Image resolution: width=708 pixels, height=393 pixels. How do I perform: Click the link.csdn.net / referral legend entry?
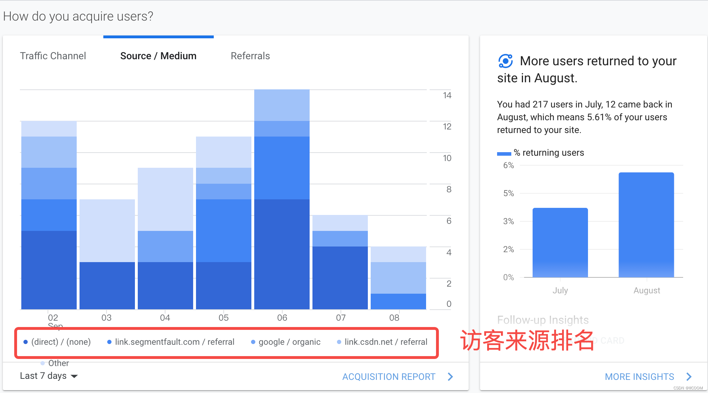point(382,342)
